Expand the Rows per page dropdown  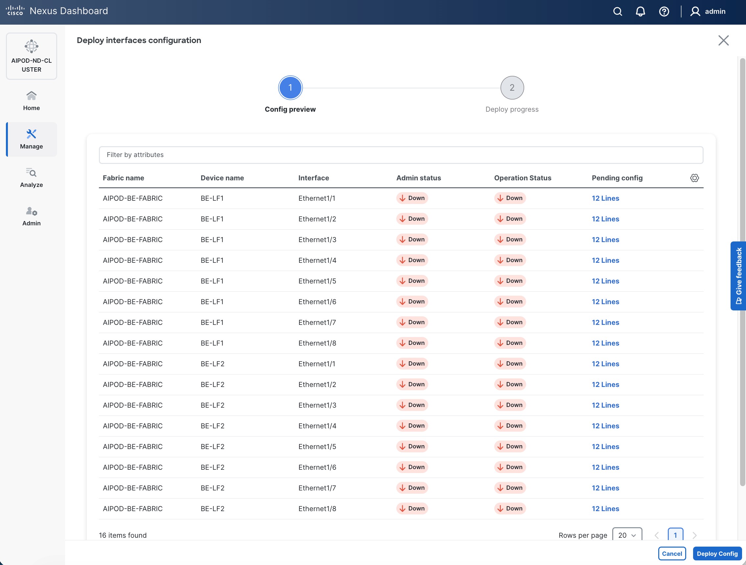pos(627,535)
